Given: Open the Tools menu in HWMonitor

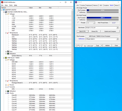Looking at the screenshot, I should tap(11, 5).
